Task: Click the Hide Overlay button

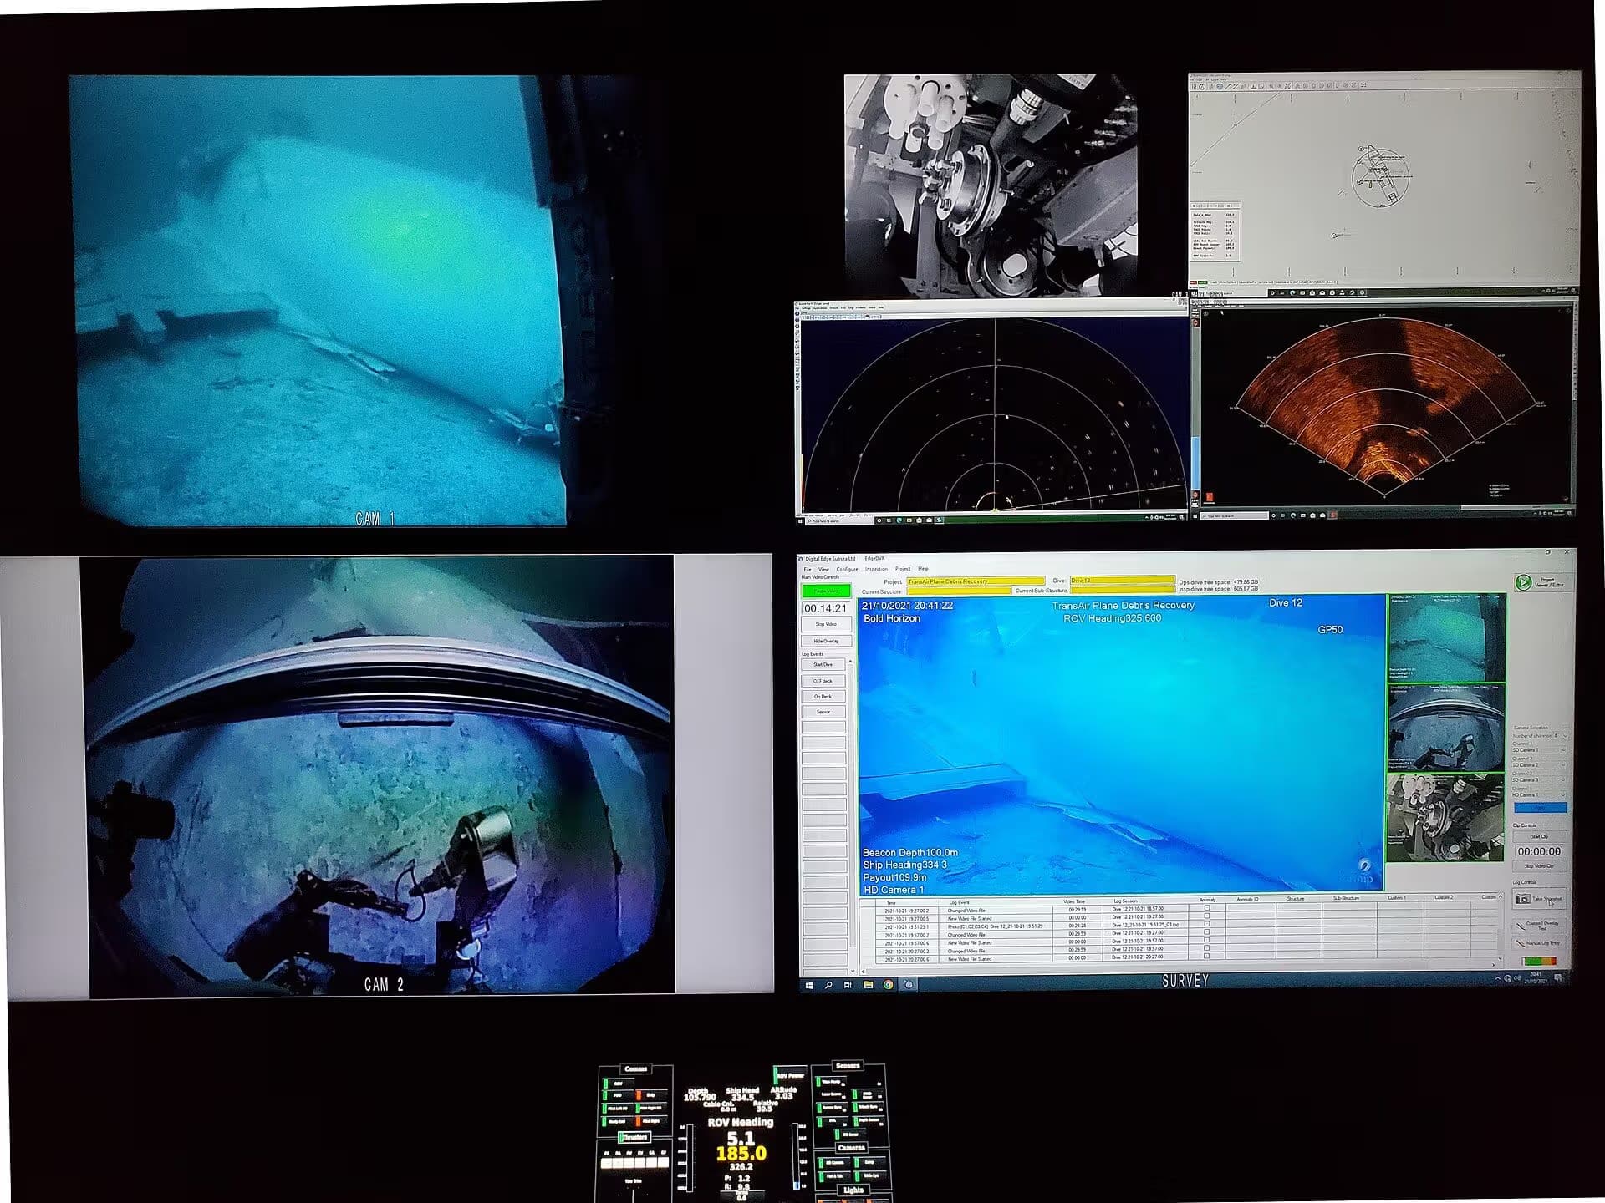Action: (826, 641)
